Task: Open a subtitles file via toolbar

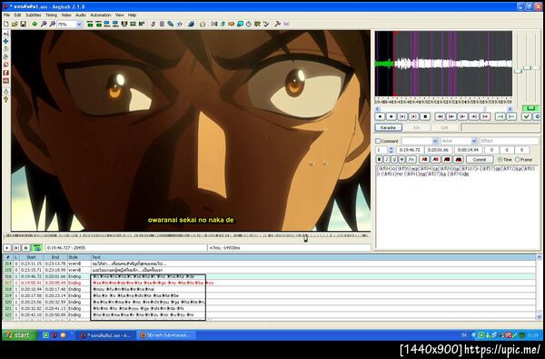Action: tap(15, 24)
